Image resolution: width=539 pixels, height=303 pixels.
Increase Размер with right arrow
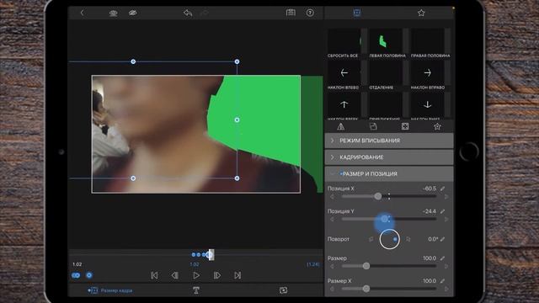[x=446, y=266]
